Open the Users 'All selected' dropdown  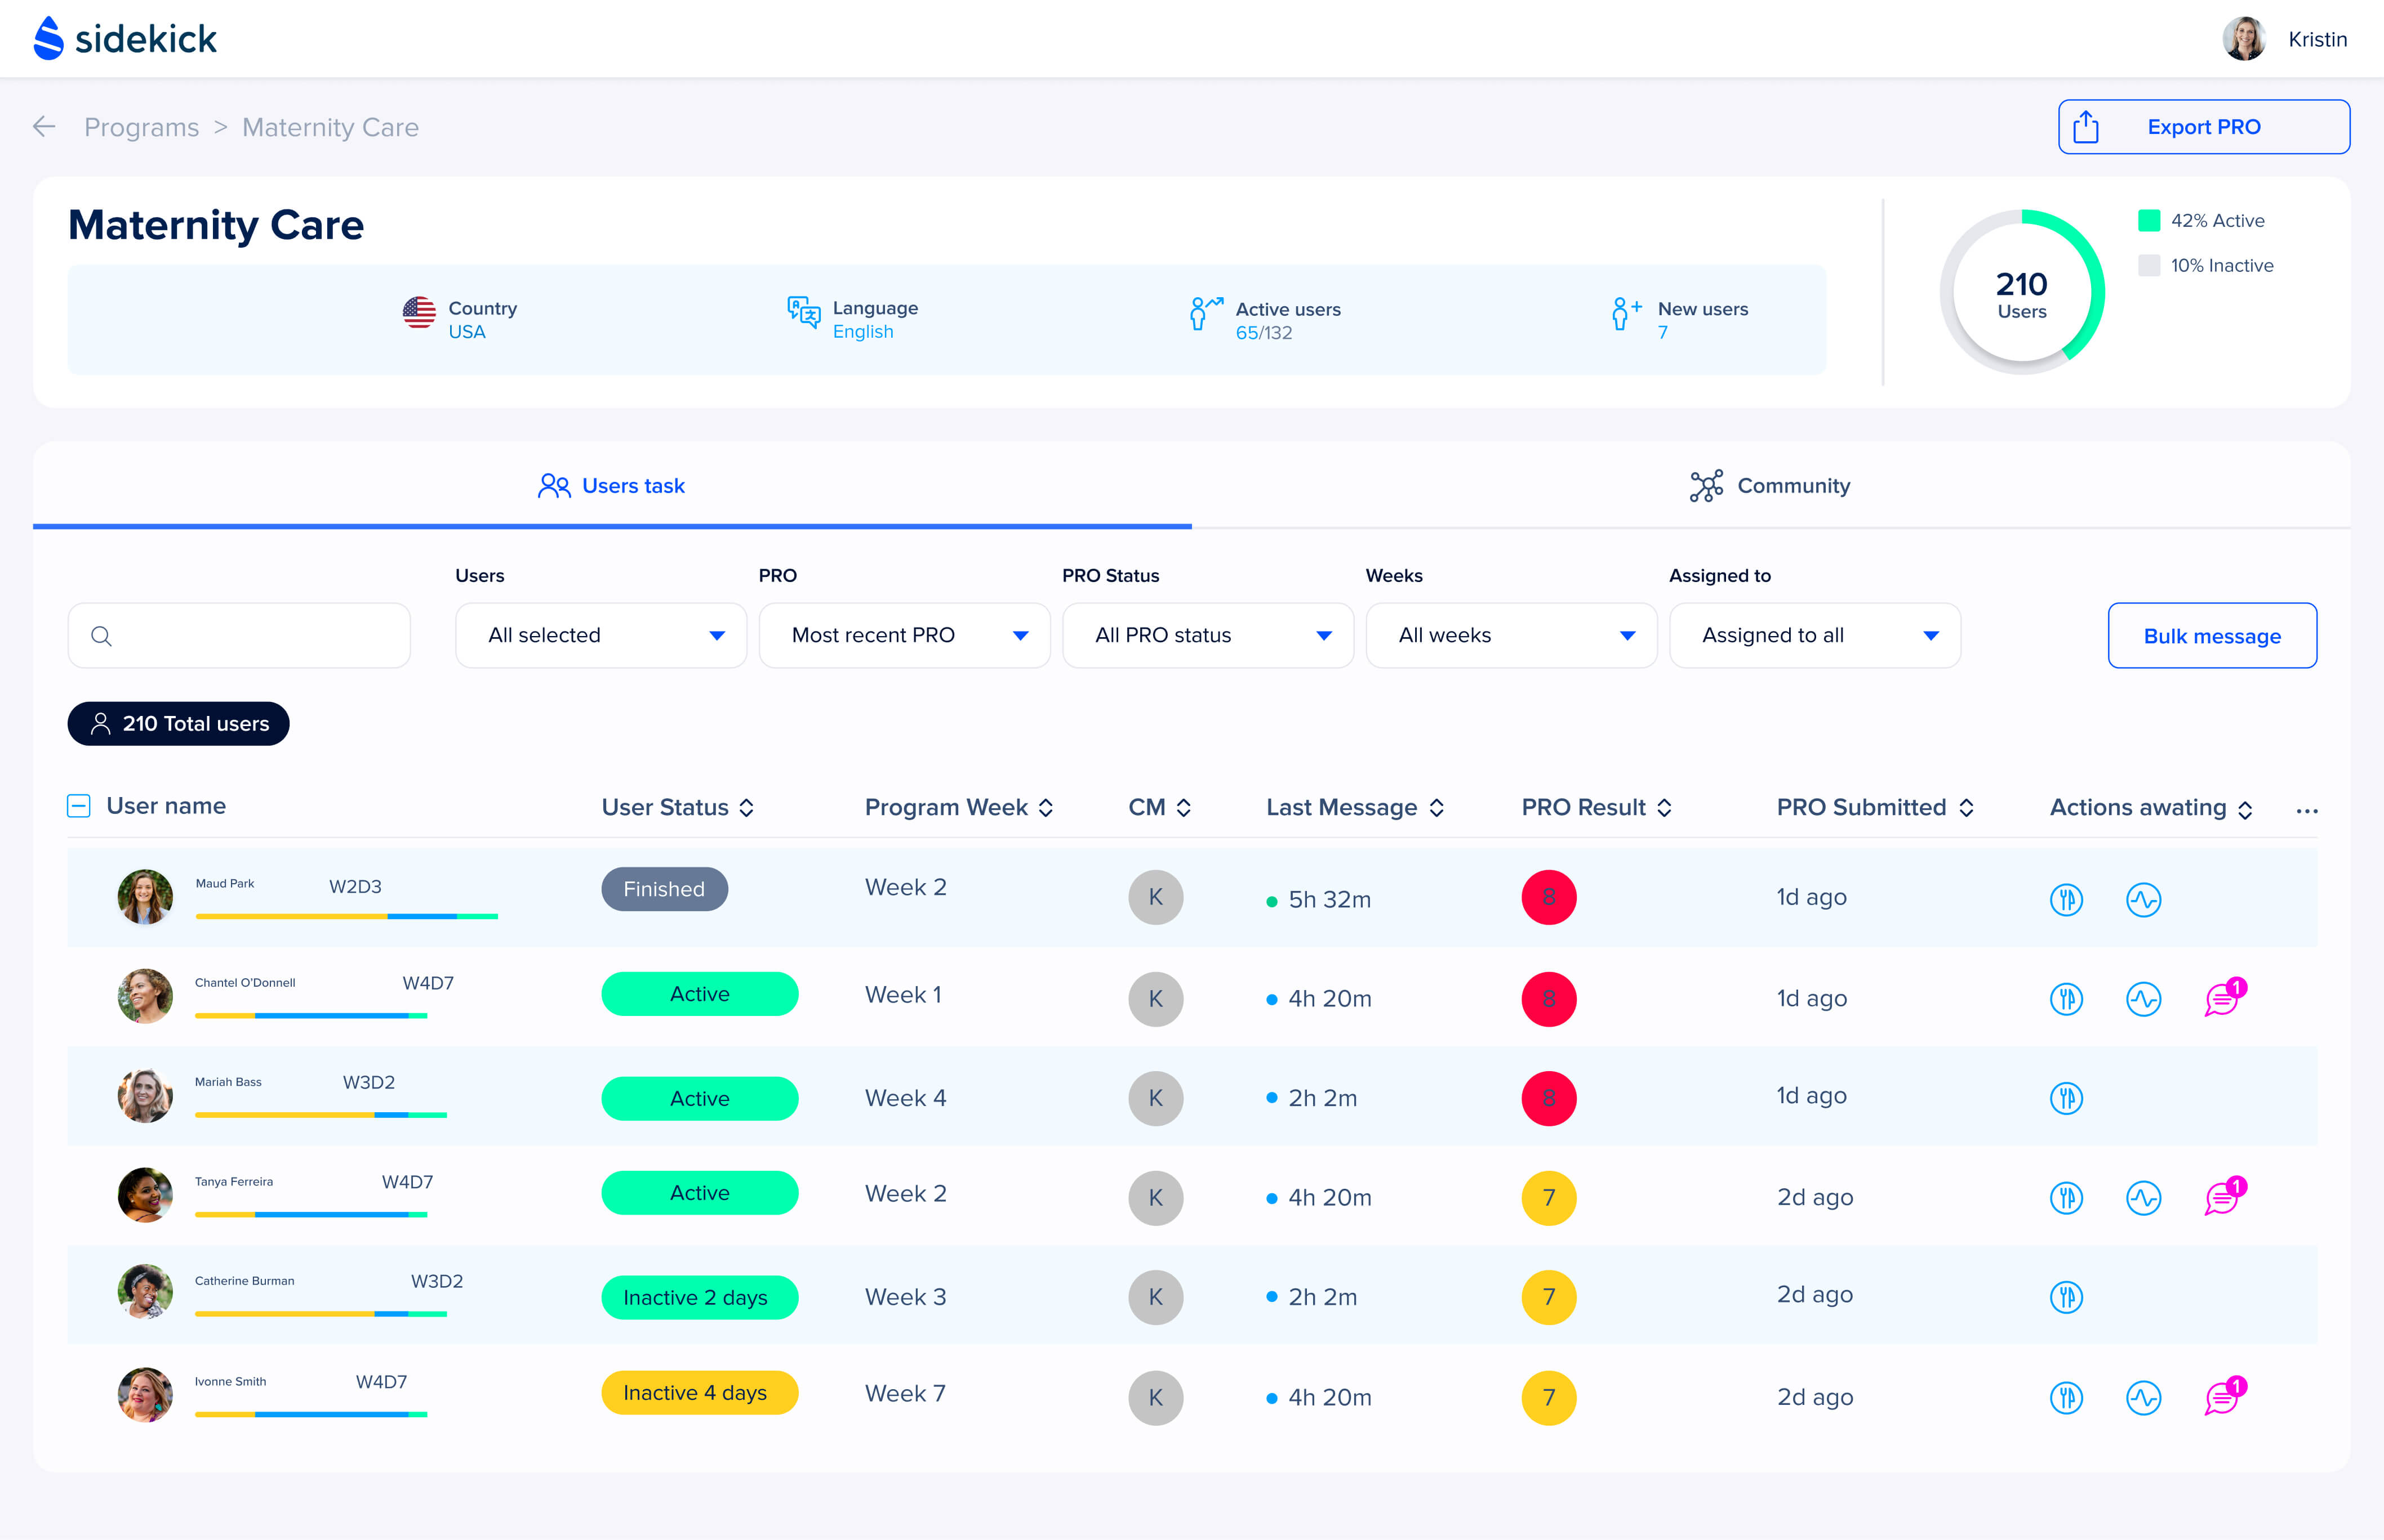(x=601, y=635)
